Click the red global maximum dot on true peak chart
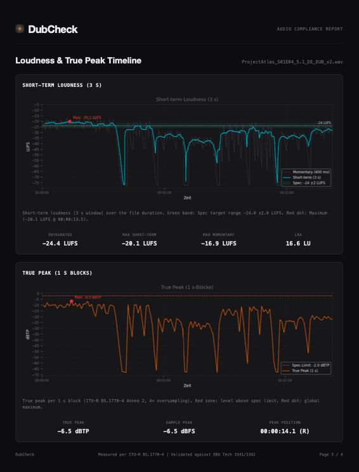Image resolution: width=359 pixels, height=472 pixels. tap(71, 301)
